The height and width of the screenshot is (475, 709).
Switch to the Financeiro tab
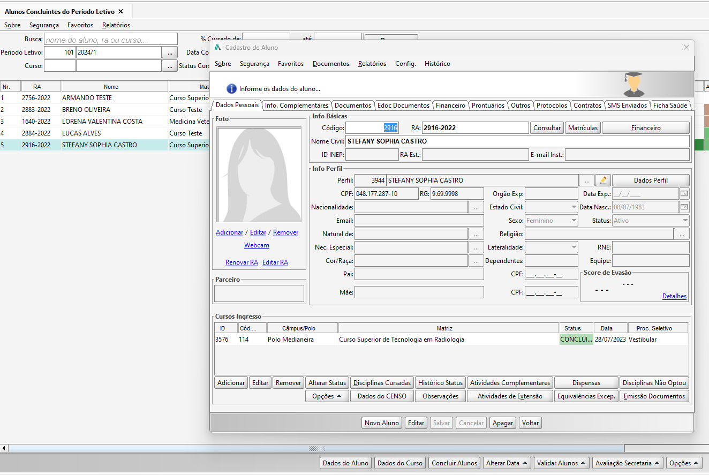450,105
